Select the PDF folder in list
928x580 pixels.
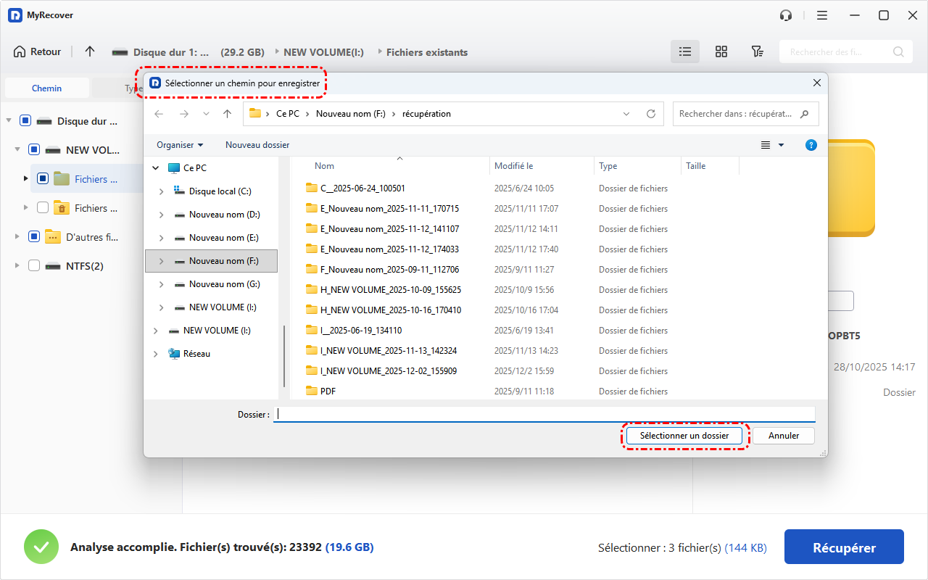coord(328,391)
